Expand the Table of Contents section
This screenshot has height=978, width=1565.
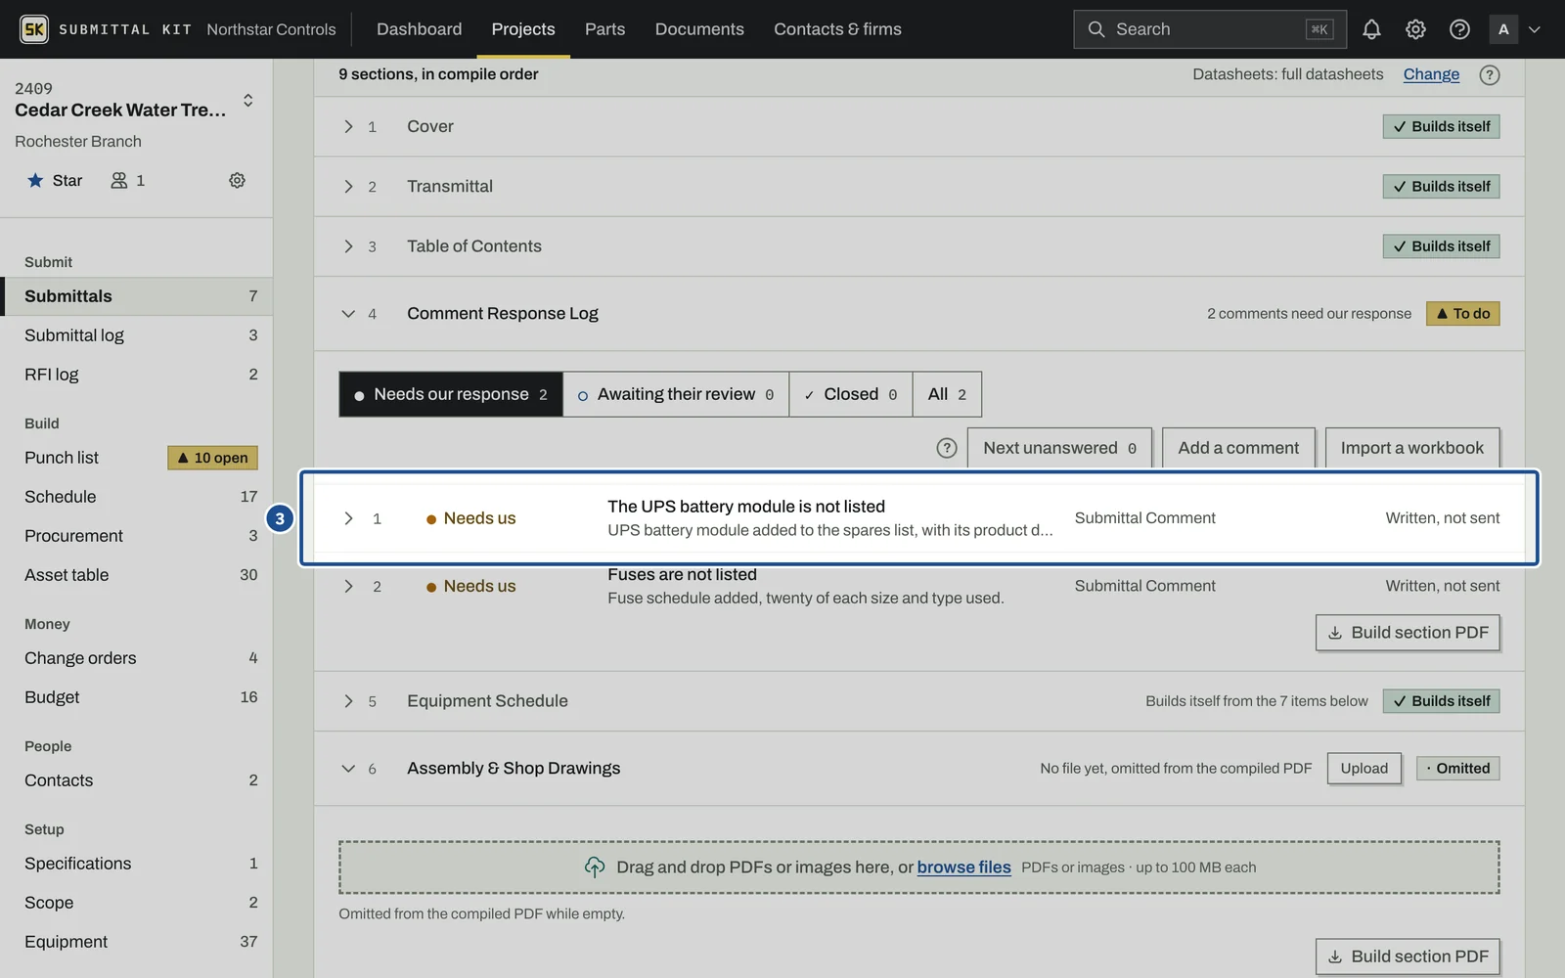pyautogui.click(x=348, y=246)
